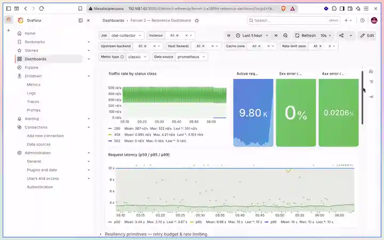
Task: Open Drilldown Profiles
Action: click(x=34, y=110)
